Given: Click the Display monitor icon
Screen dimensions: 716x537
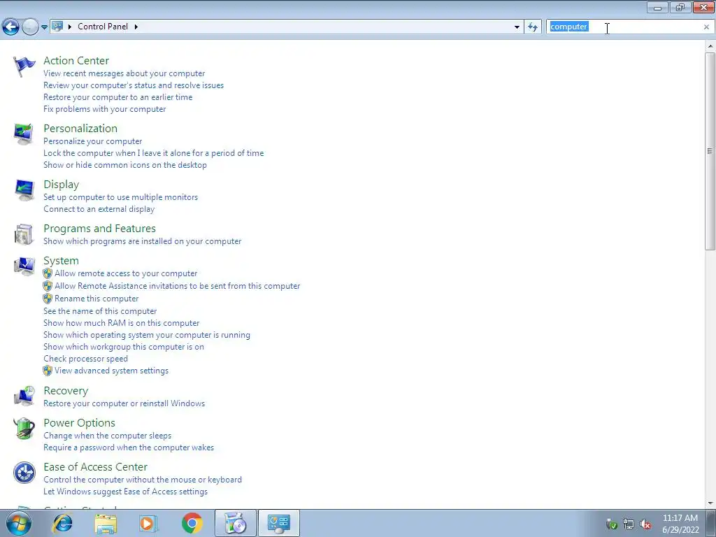Looking at the screenshot, I should tap(24, 190).
